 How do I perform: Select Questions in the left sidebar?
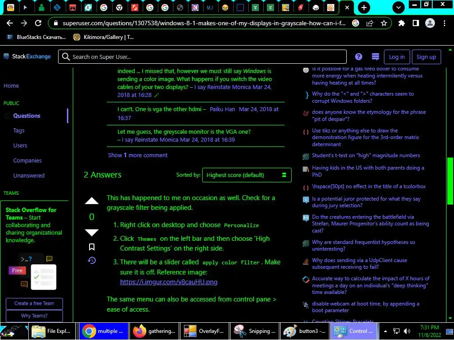pyautogui.click(x=27, y=116)
